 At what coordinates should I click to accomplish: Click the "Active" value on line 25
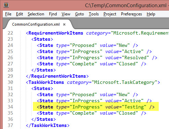click(133, 52)
